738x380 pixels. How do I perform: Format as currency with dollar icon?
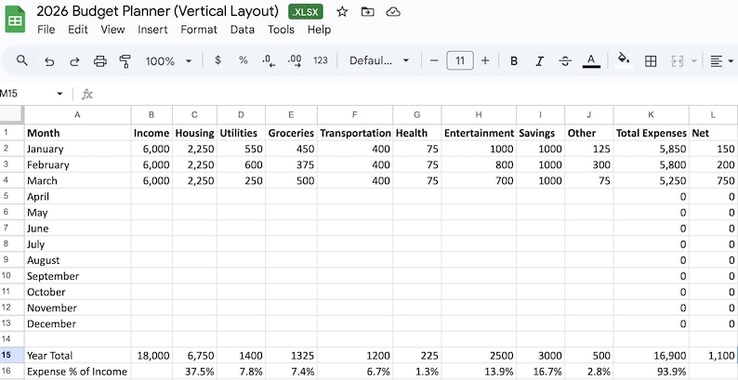pyautogui.click(x=217, y=60)
